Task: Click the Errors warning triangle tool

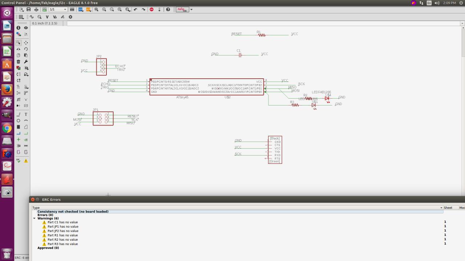Action: [x=26, y=161]
